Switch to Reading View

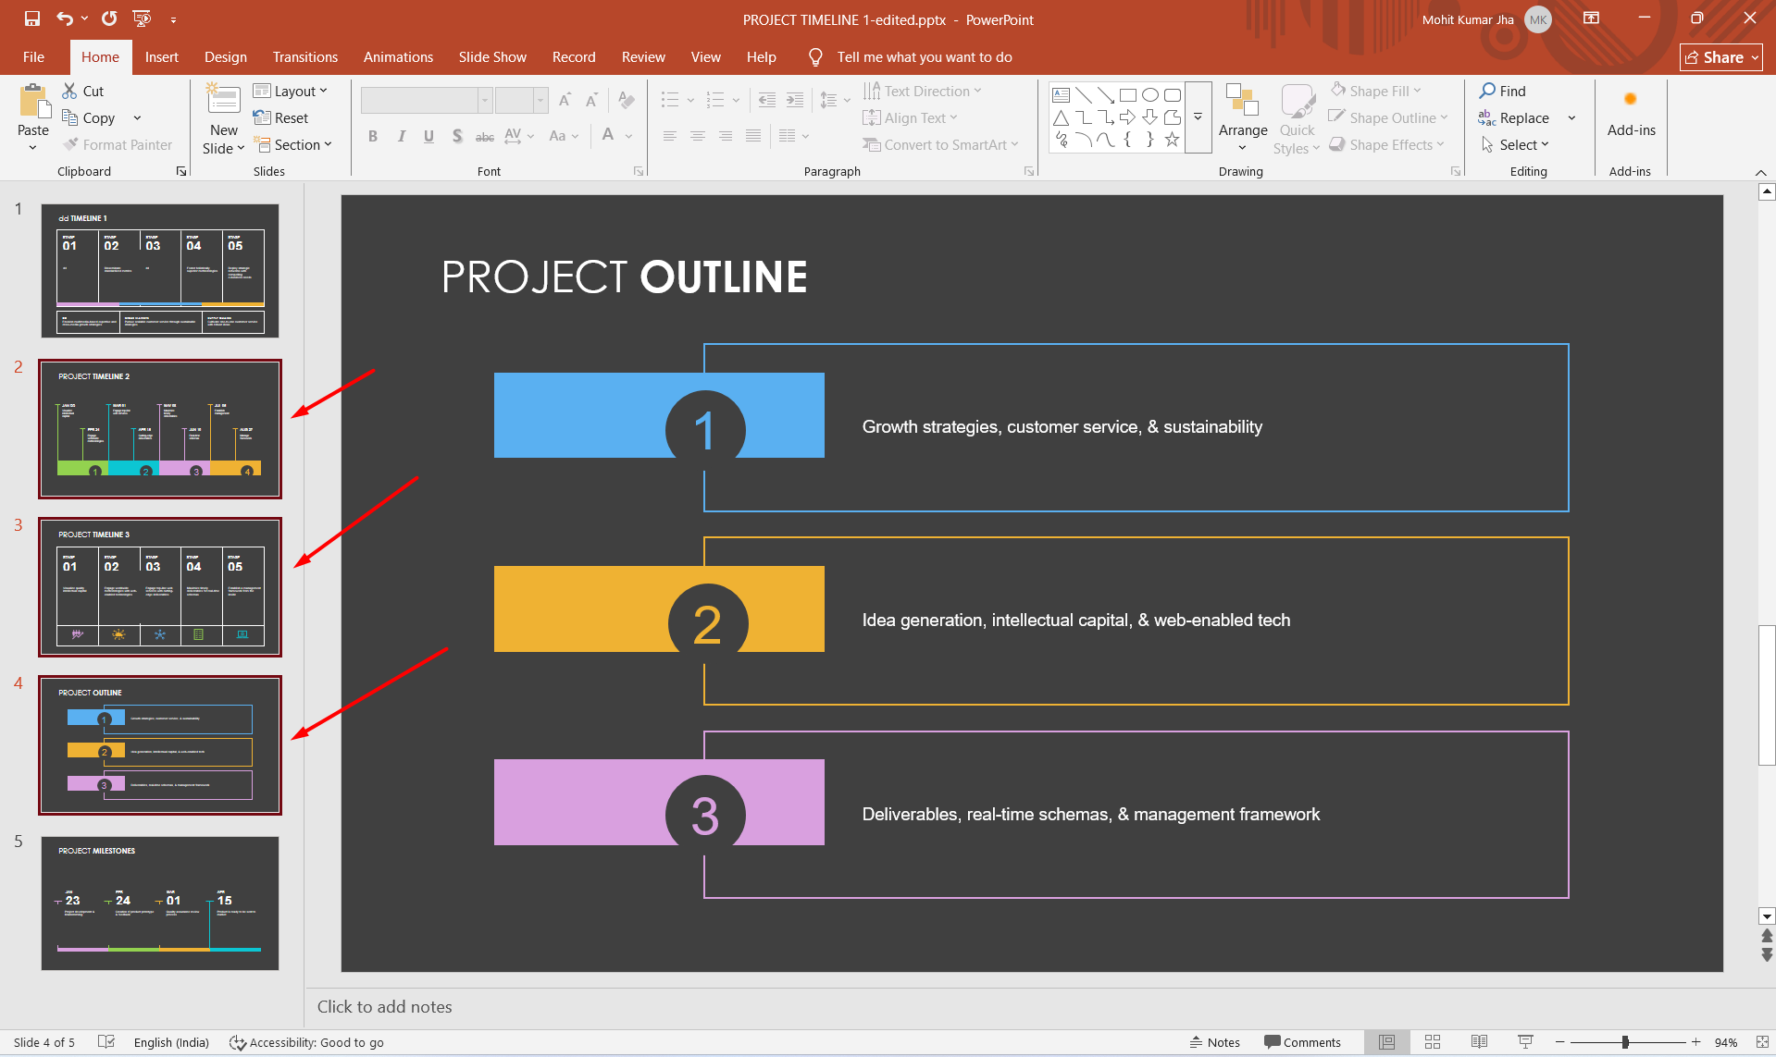tap(1479, 1042)
